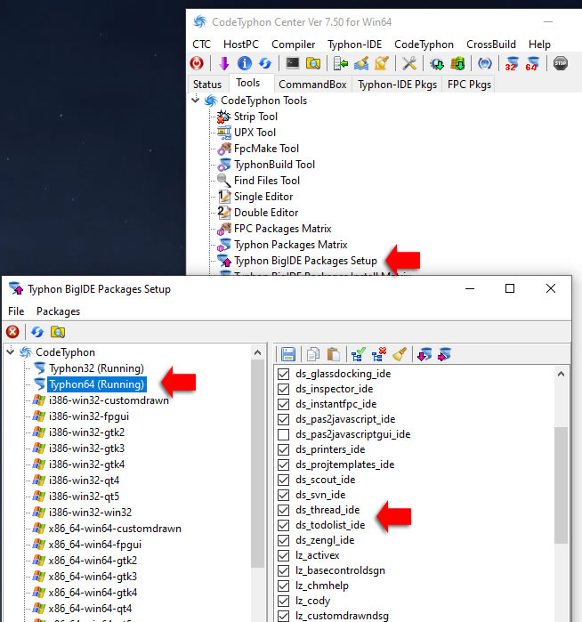
Task: Select Typhon64 (Running) in tree
Action: click(x=96, y=384)
